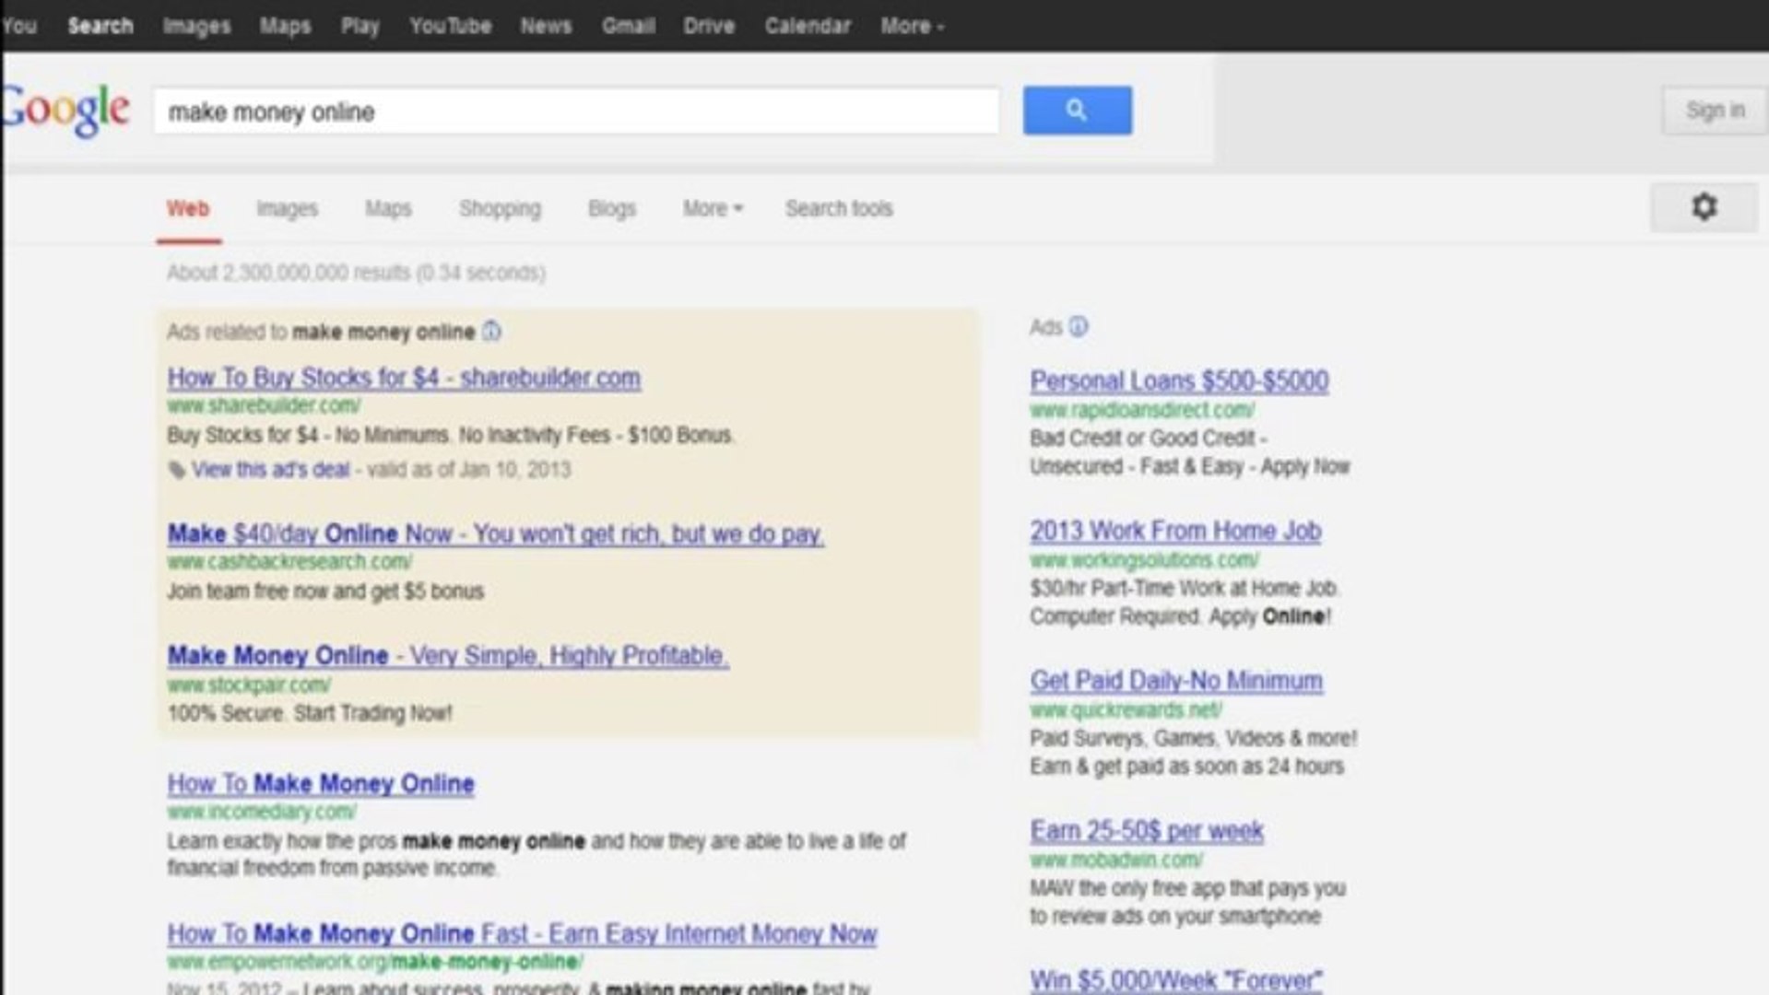Screen dimensions: 1769x995
Task: Open 'Personal Loans $500-$5000' ad
Action: [1179, 381]
